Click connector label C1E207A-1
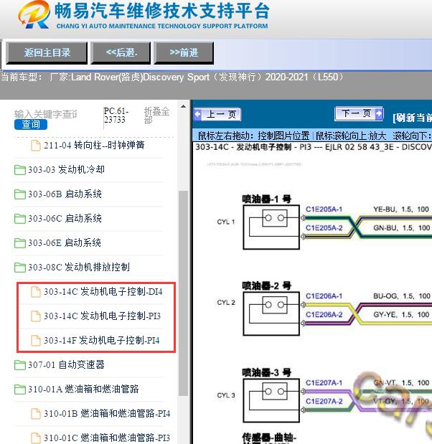 pyautogui.click(x=324, y=383)
